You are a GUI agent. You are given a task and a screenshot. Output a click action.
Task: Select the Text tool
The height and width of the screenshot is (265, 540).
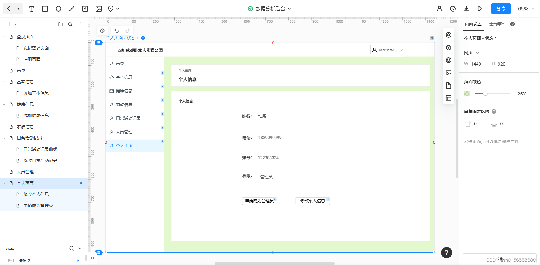(32, 9)
